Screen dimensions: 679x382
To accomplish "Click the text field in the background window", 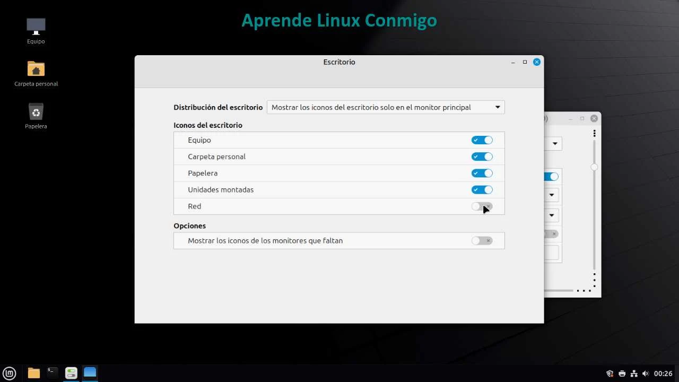I will (552, 253).
